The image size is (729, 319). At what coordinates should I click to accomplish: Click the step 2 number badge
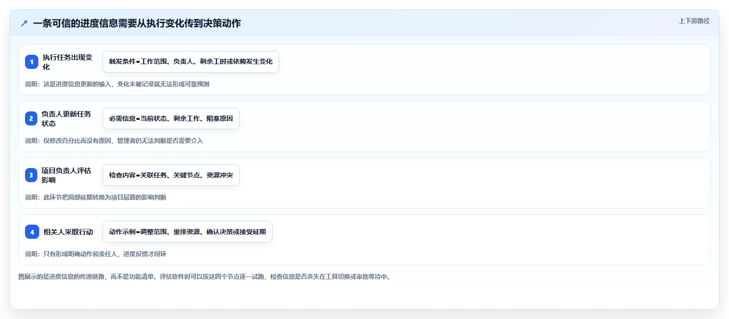[x=31, y=118]
